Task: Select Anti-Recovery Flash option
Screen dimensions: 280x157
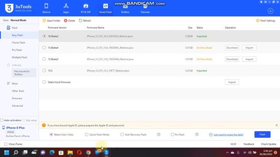Action: tap(122, 135)
